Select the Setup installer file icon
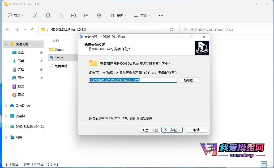The image size is (274, 168). click(52, 58)
